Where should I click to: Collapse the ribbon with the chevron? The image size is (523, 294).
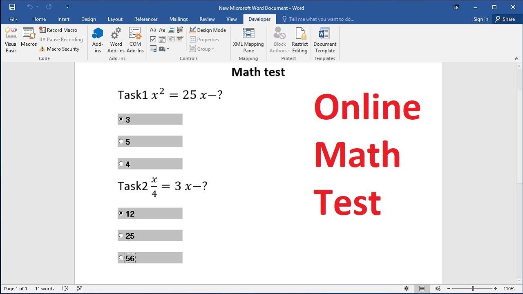pyautogui.click(x=516, y=59)
